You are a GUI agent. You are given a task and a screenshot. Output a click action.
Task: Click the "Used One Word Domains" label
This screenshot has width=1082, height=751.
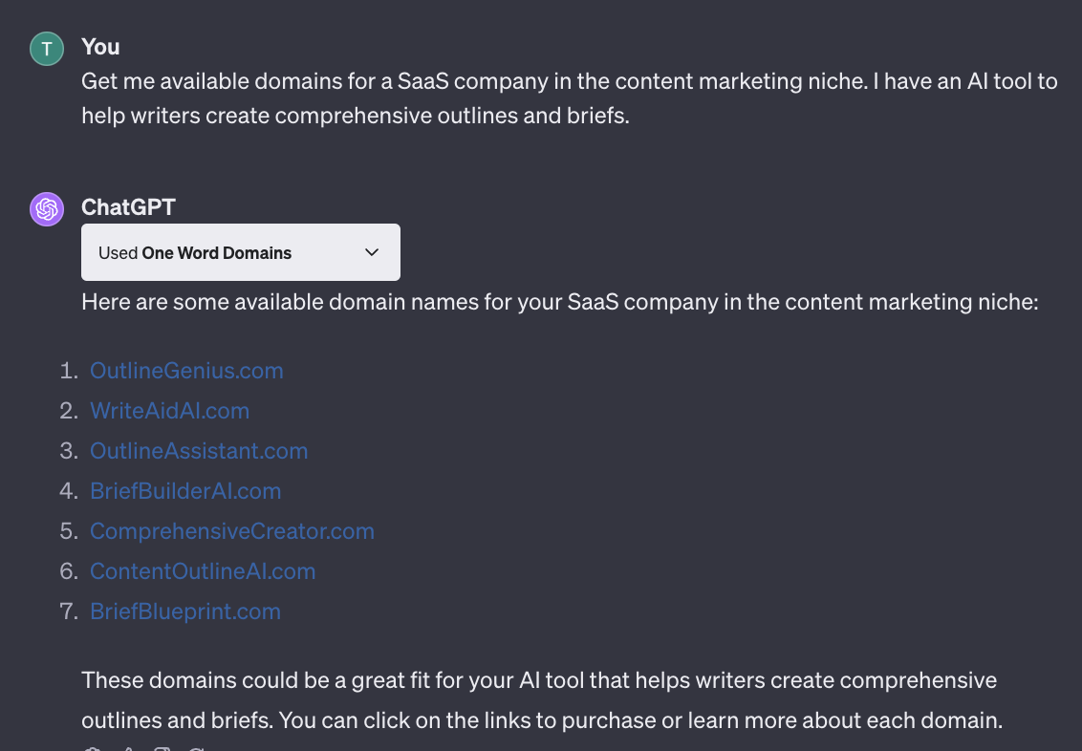pos(195,253)
